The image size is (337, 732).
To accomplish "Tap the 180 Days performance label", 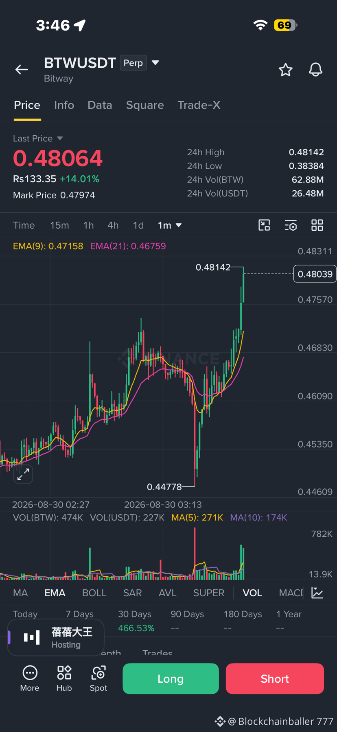I will point(243,614).
